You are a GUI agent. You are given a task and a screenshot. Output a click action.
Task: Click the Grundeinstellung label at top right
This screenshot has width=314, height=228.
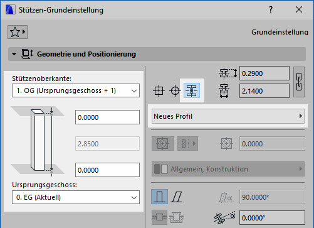pyautogui.click(x=280, y=32)
